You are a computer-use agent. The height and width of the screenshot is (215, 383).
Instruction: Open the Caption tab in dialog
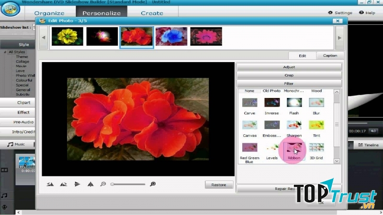pos(330,55)
